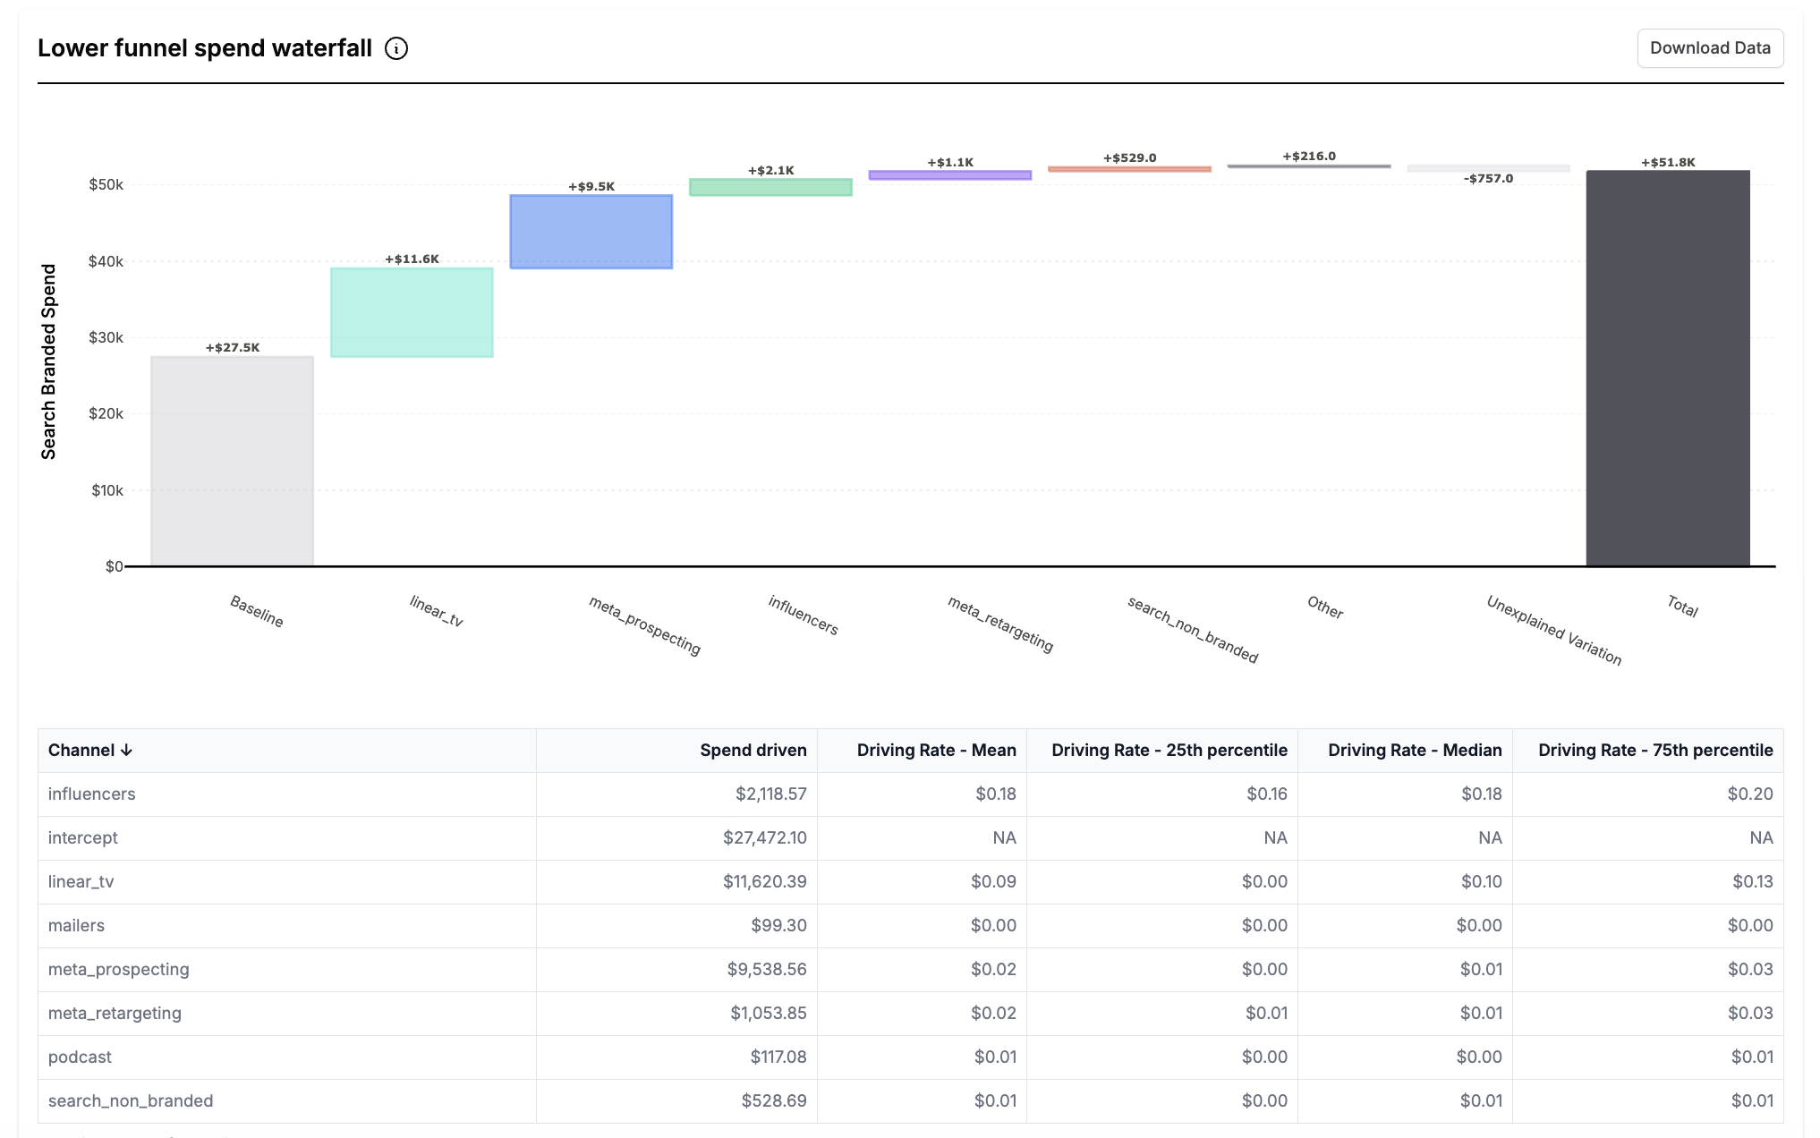Click the purple meta_retargeting bar
This screenshot has width=1820, height=1138.
[x=949, y=175]
